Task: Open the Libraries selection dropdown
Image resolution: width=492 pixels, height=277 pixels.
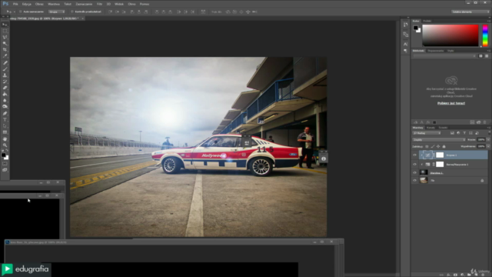Action: point(444,56)
